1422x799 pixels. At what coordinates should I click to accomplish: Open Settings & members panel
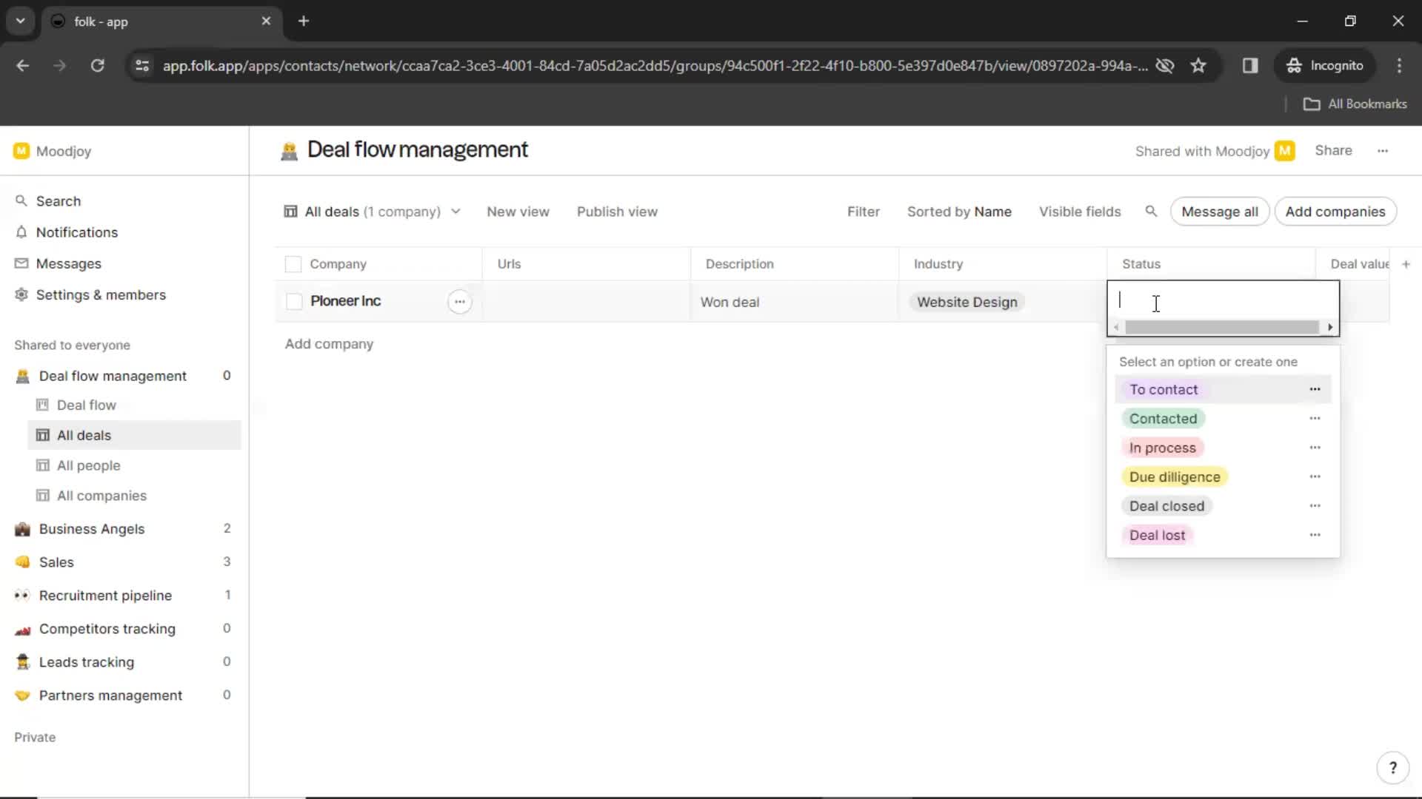click(101, 294)
